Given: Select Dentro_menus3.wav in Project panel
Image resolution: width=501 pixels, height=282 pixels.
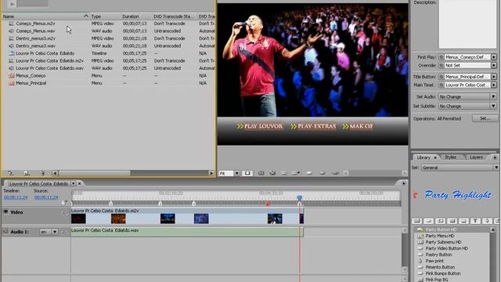Looking at the screenshot, I should point(35,45).
